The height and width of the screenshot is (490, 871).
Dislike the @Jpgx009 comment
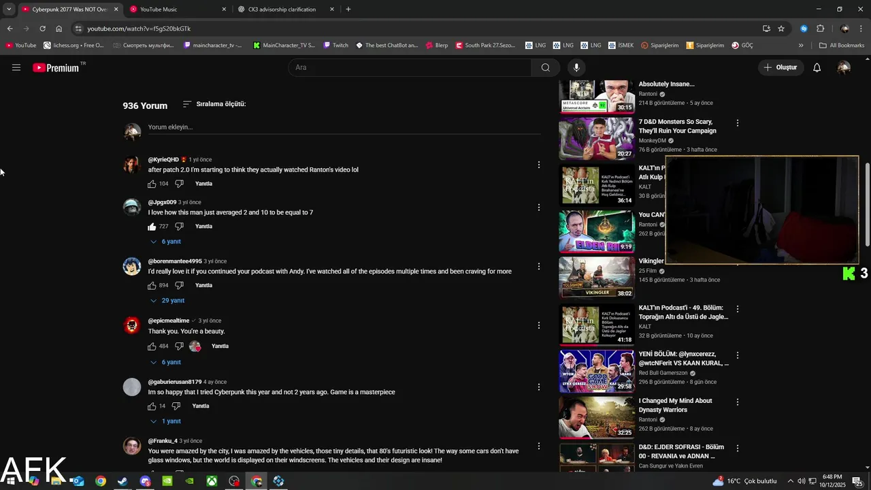coord(179,227)
